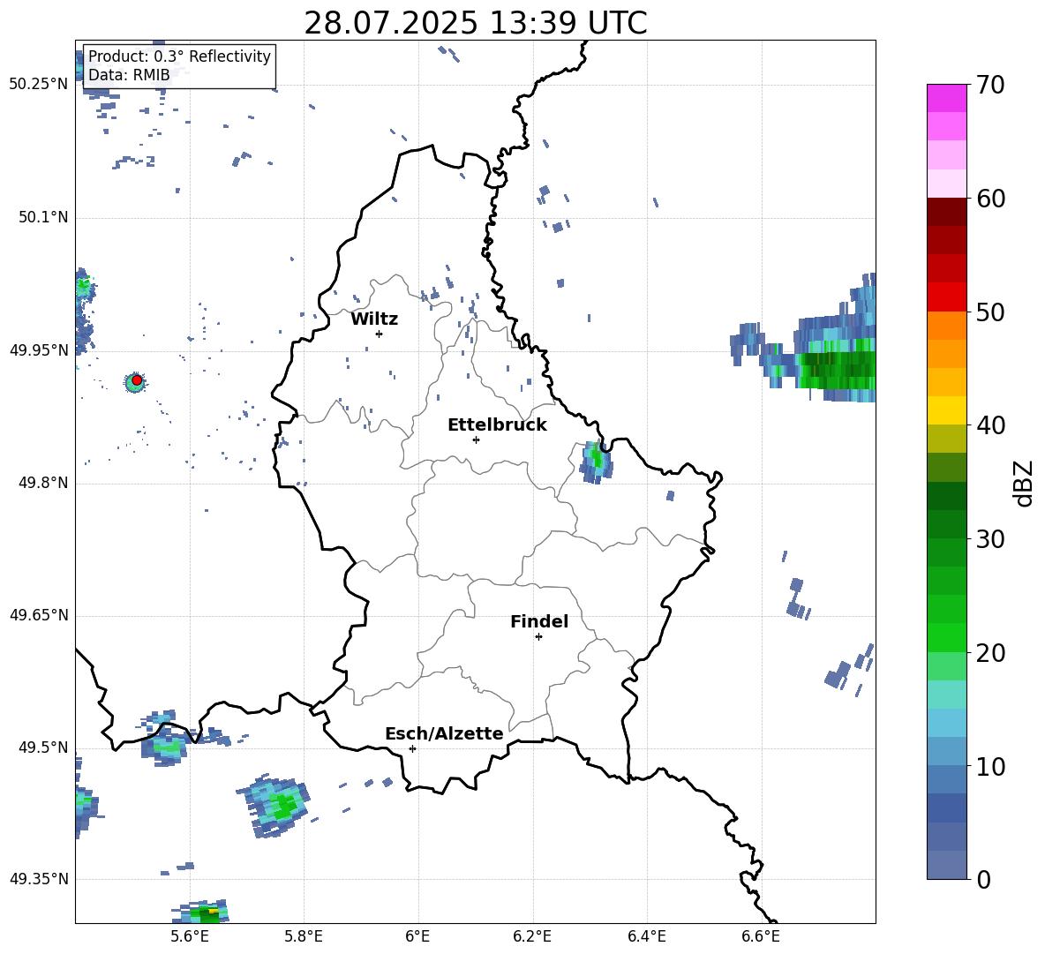This screenshot has width=1045, height=954.
Task: Click the 6.4°E longitude label
Action: click(646, 936)
